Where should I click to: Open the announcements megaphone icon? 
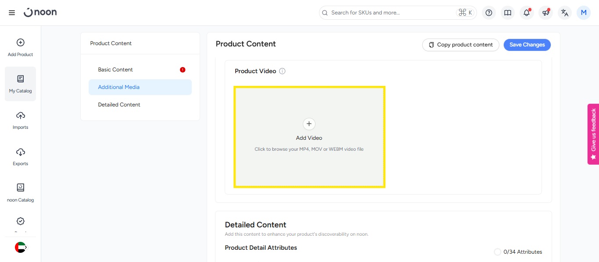pyautogui.click(x=545, y=13)
